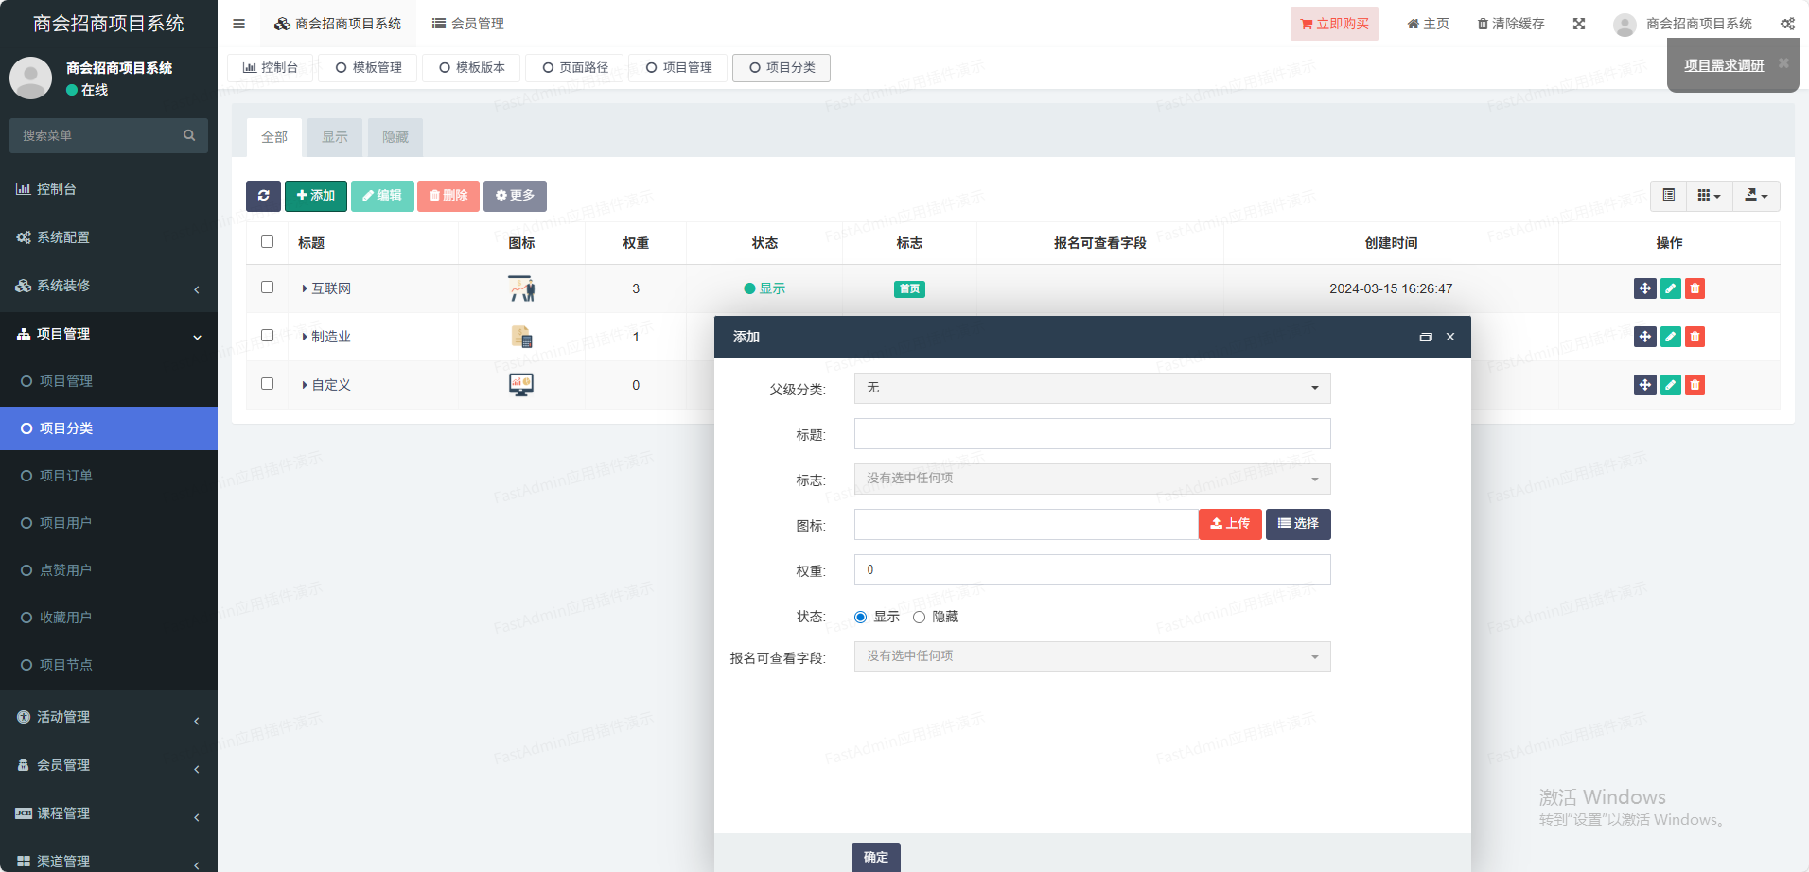Click the table view toggle icon

[1668, 196]
